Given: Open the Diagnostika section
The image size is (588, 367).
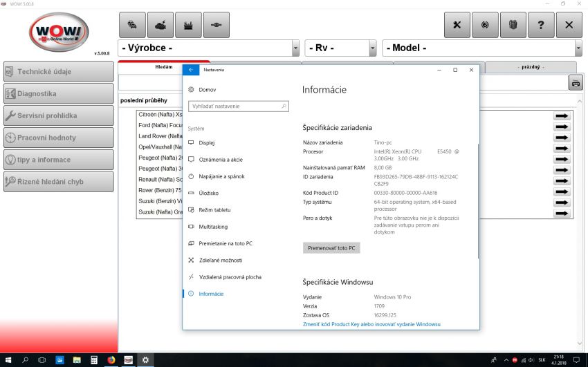Looking at the screenshot, I should pos(58,93).
